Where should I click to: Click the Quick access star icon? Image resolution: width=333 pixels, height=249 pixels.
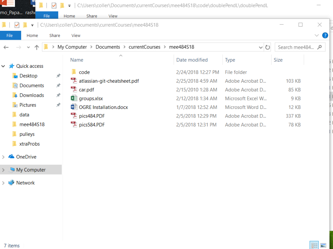[x=11, y=66]
